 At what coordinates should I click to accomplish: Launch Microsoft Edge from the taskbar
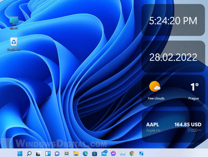pyautogui.click(x=85, y=153)
